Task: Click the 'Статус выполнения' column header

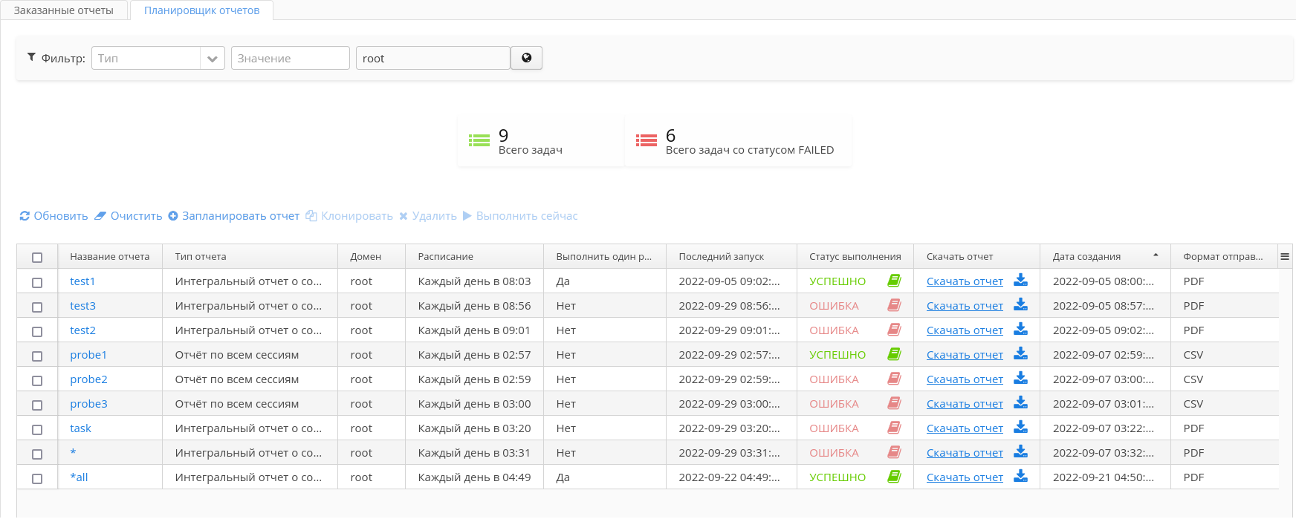Action: click(x=855, y=256)
